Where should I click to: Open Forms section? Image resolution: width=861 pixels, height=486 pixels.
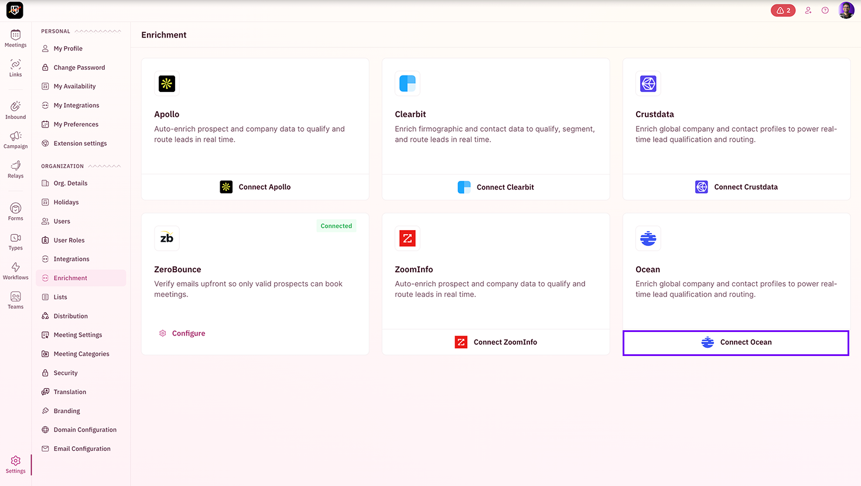click(15, 212)
